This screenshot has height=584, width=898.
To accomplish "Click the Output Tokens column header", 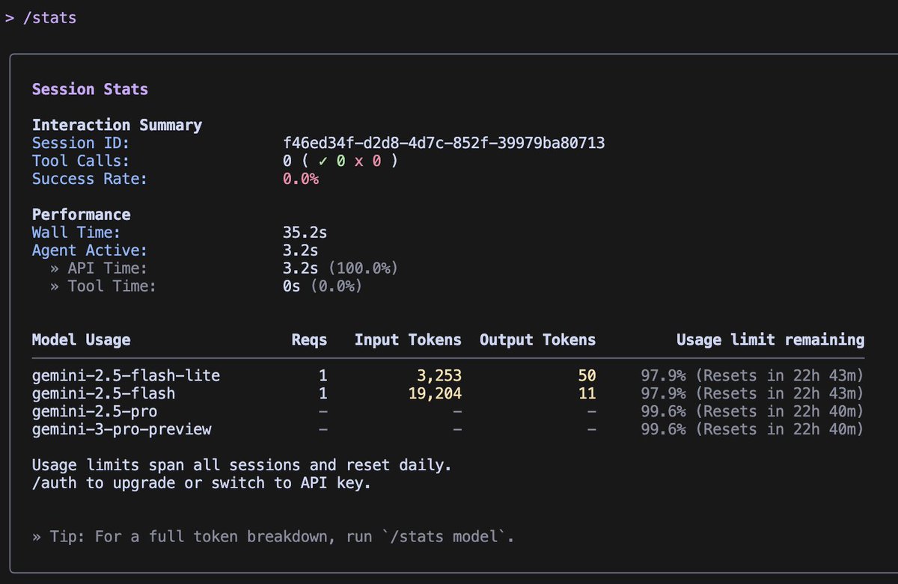I will [x=538, y=340].
